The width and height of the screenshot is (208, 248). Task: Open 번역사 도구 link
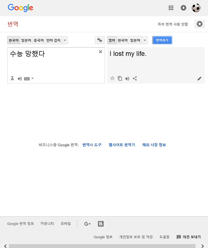[92, 145]
